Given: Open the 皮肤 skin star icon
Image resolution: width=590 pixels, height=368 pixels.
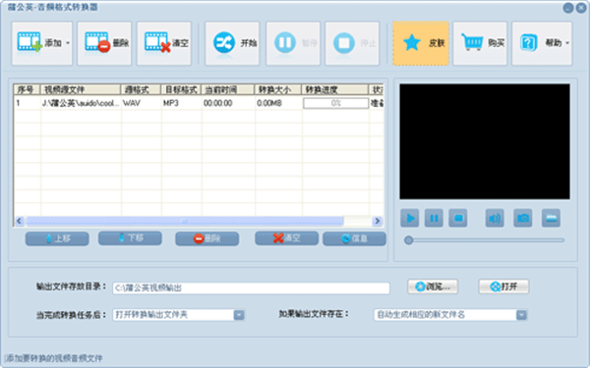Looking at the screenshot, I should pos(412,43).
